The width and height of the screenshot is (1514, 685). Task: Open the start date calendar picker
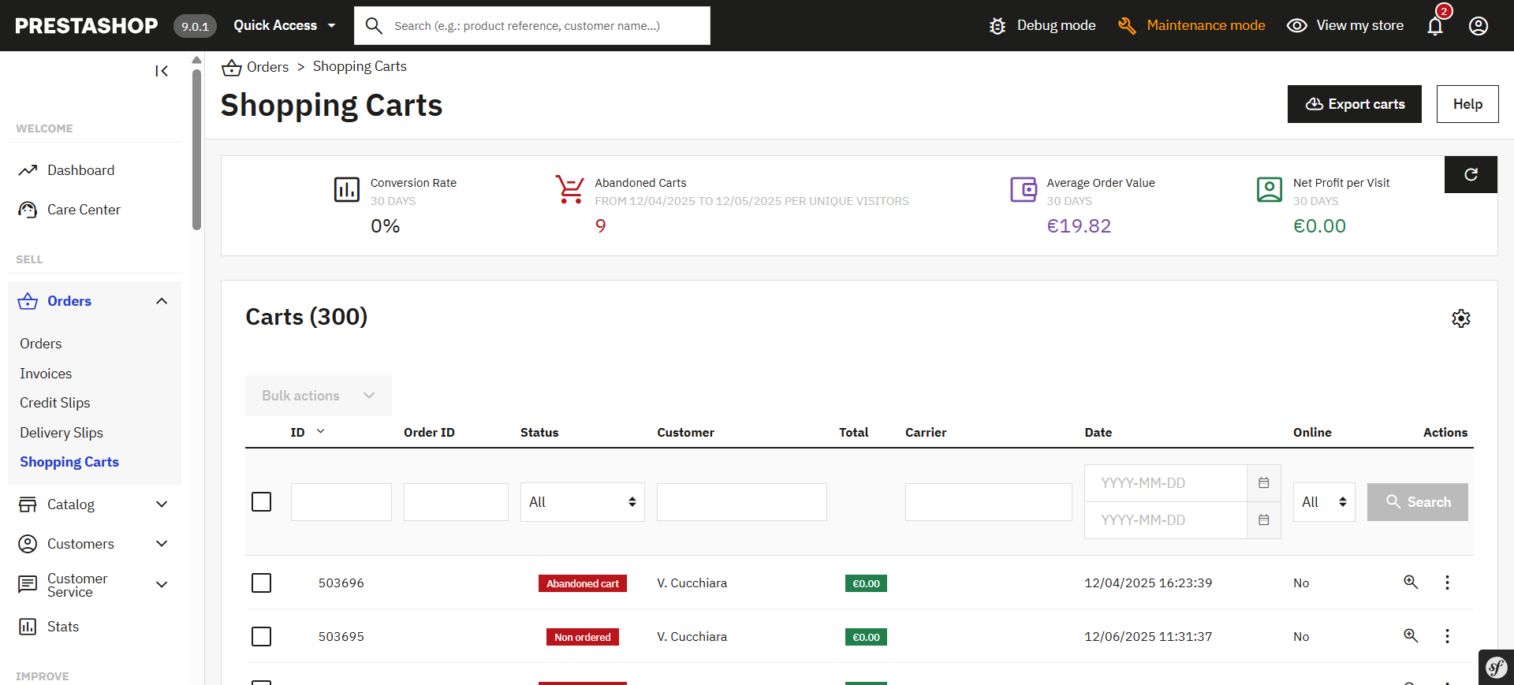point(1264,483)
